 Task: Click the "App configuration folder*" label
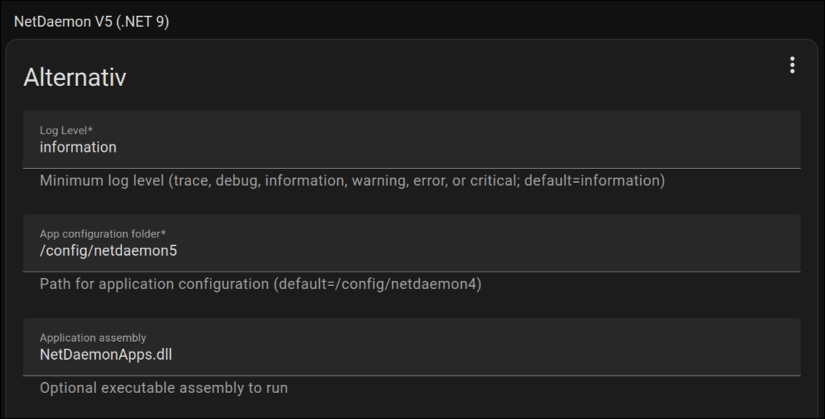tap(103, 234)
